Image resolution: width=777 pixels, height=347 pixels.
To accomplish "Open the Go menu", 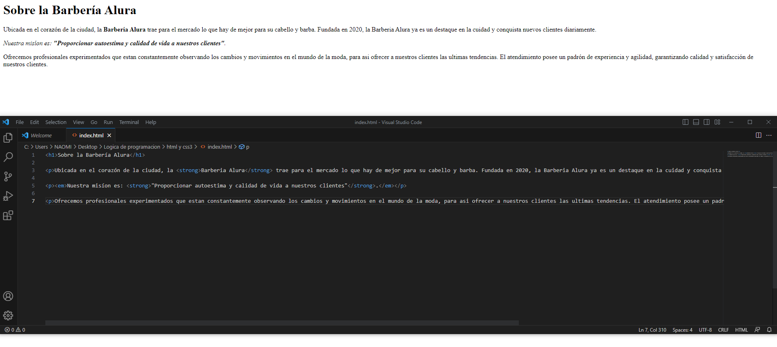I will 94,122.
